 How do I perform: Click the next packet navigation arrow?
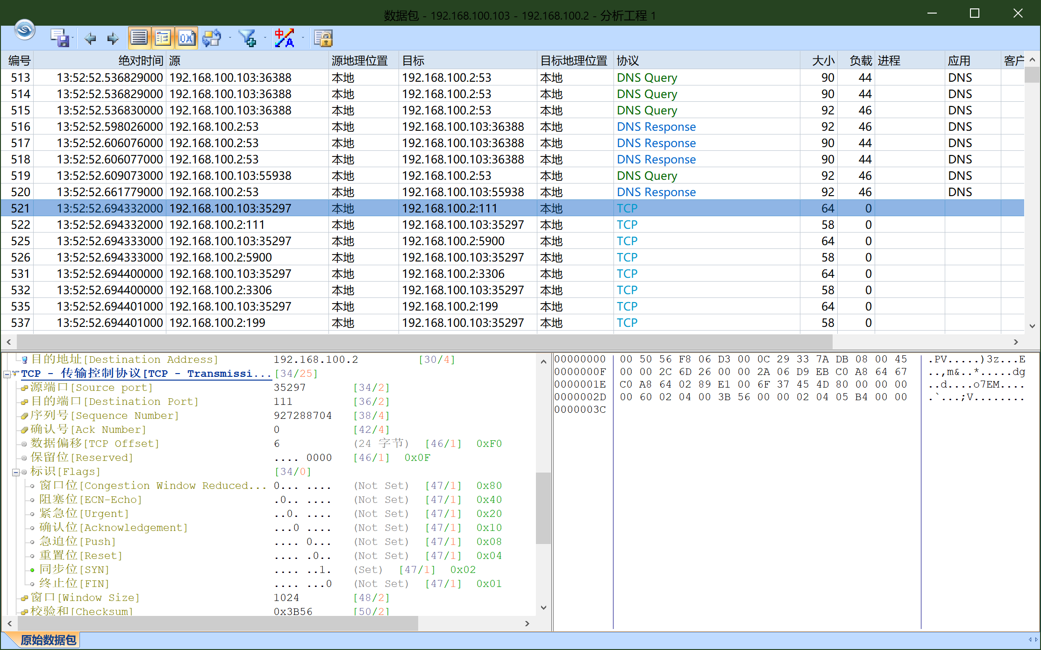[x=112, y=38]
